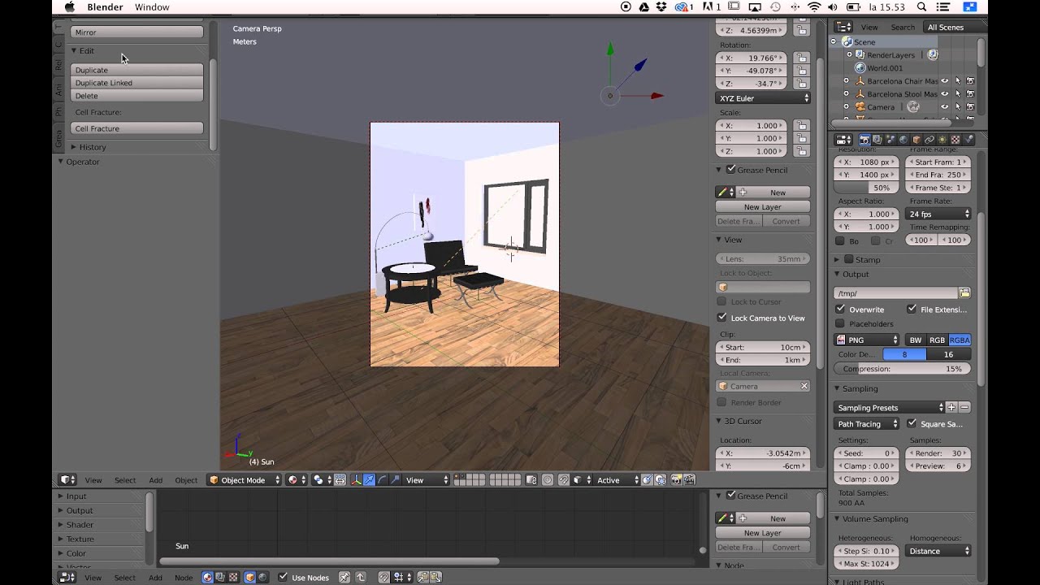Click the Delete button in Edit panel
Image resolution: width=1040 pixels, height=585 pixels.
pyautogui.click(x=136, y=96)
